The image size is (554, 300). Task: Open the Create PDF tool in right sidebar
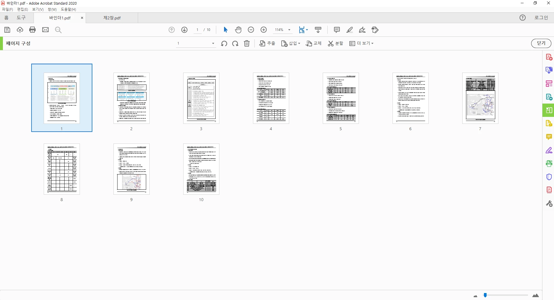(x=549, y=57)
